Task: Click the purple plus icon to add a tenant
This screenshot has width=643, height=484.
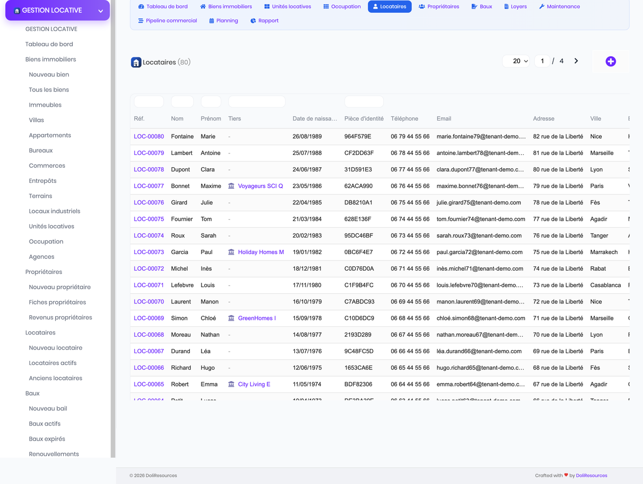Action: click(610, 62)
